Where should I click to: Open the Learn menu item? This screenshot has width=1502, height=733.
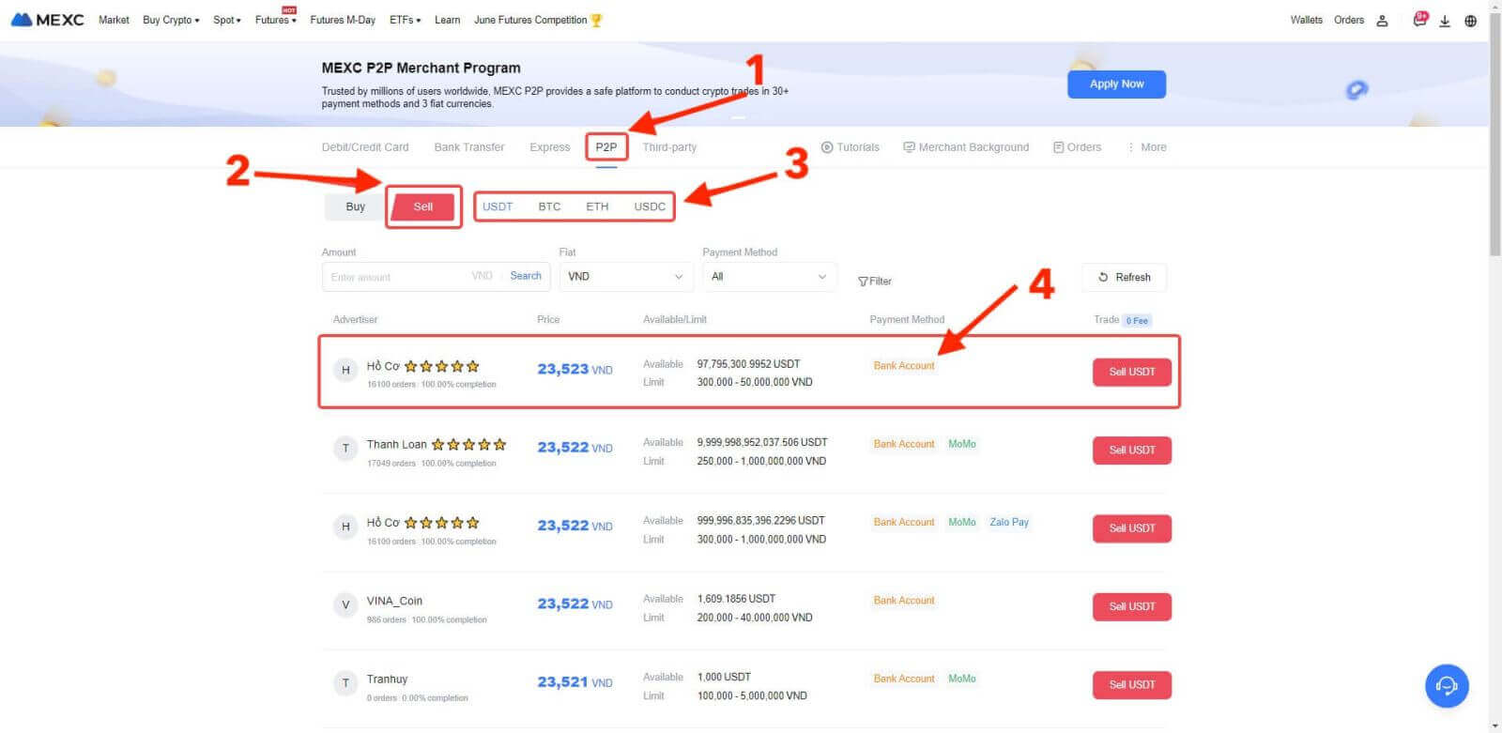[447, 20]
